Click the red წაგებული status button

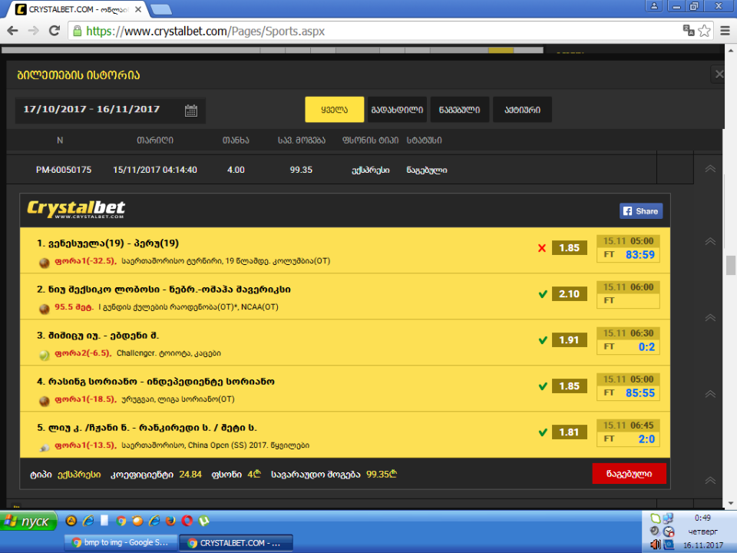[x=629, y=474]
